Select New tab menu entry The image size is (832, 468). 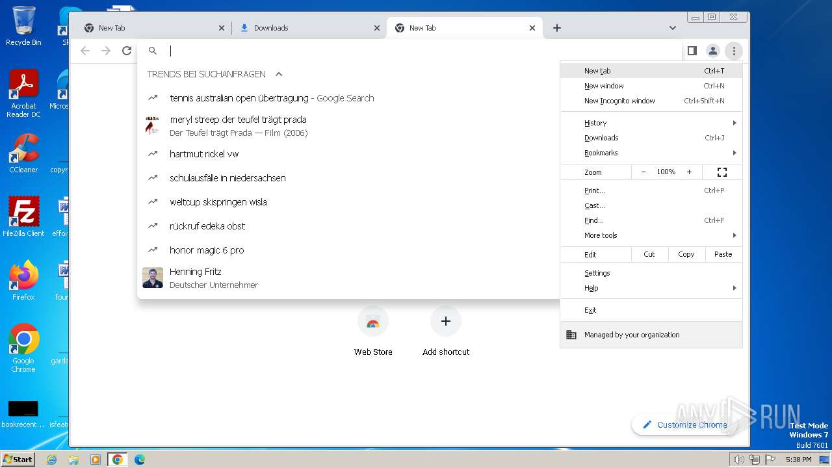pos(651,71)
